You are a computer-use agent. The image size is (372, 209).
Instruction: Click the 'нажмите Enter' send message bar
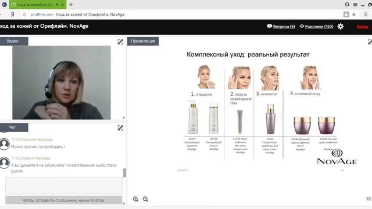[64, 200]
